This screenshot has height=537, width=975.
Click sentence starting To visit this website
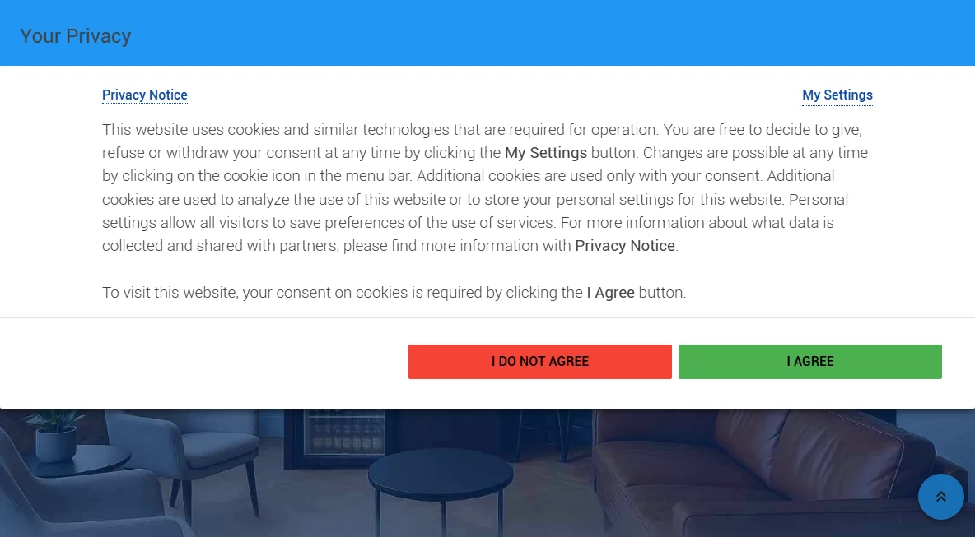pos(394,293)
